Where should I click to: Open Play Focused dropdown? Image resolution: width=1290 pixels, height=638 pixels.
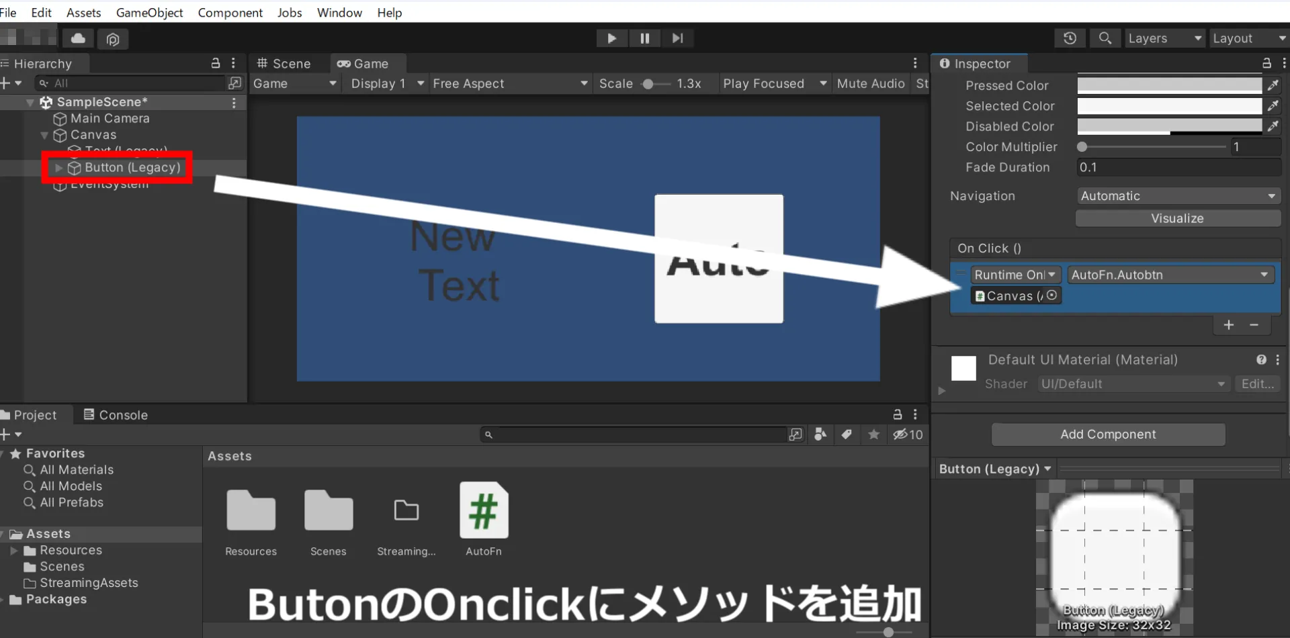click(775, 83)
